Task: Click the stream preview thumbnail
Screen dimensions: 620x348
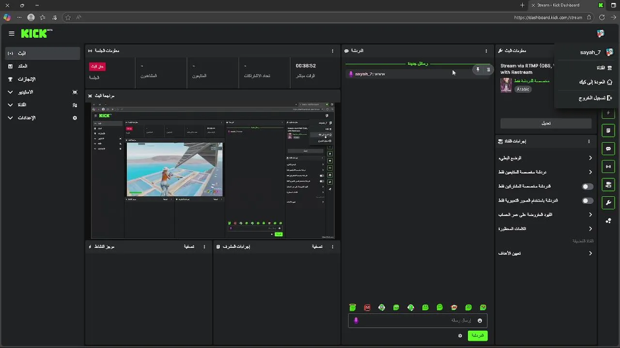Action: (x=213, y=171)
